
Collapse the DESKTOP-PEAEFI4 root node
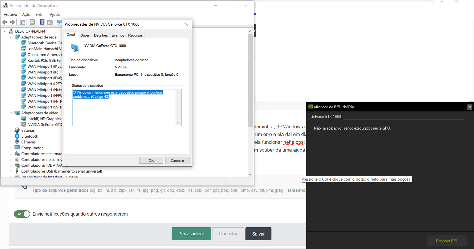coord(5,31)
